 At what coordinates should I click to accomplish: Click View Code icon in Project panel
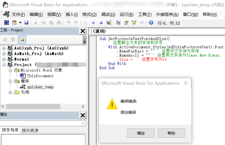(5, 40)
